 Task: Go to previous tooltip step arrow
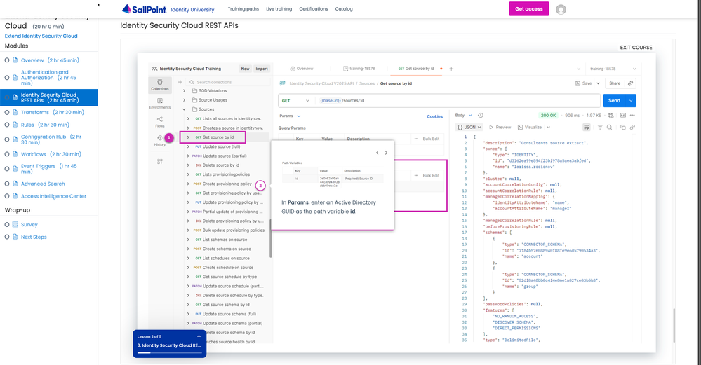(378, 153)
